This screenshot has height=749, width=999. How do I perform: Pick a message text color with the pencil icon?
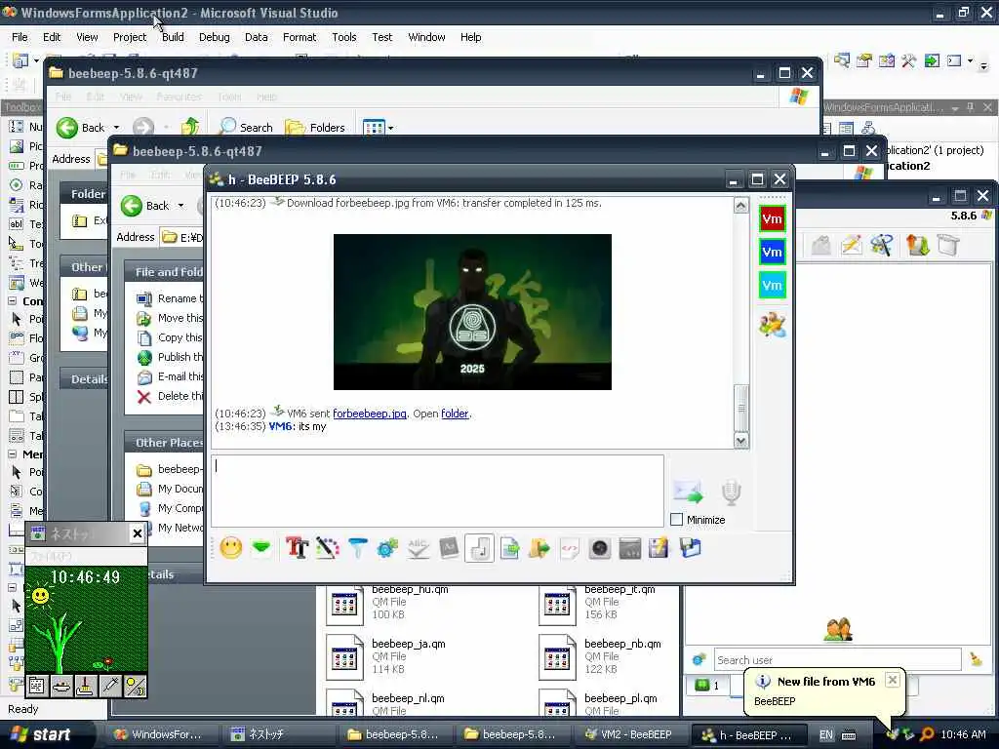328,548
